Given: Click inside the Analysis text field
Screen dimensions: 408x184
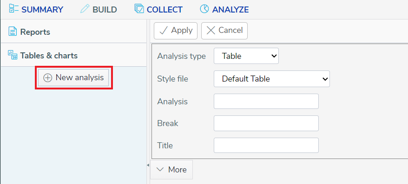Looking at the screenshot, I should (x=266, y=101).
